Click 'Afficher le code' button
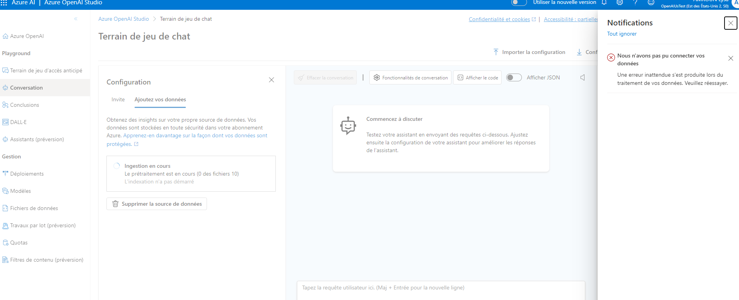The height and width of the screenshot is (300, 739). pyautogui.click(x=477, y=77)
